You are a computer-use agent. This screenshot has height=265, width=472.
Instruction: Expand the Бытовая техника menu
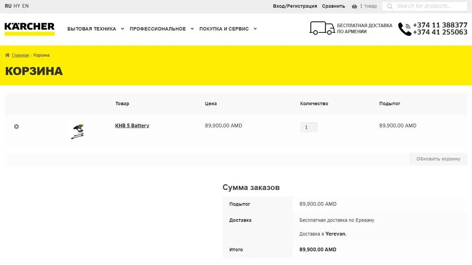(95, 29)
